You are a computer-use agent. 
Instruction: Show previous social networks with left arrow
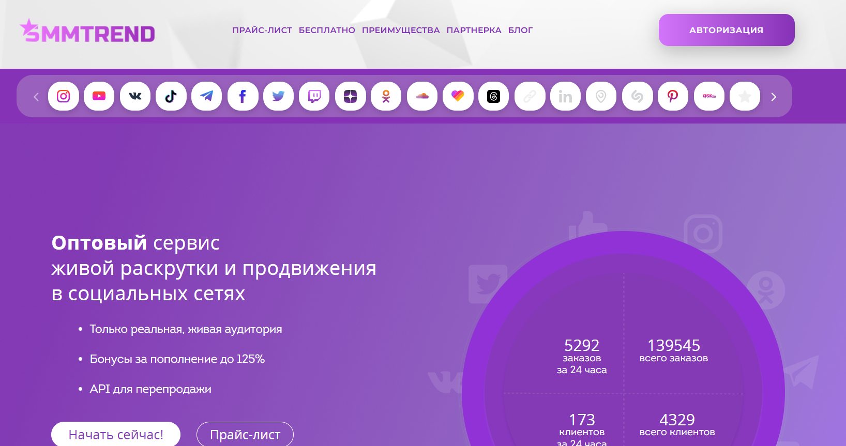pos(36,97)
